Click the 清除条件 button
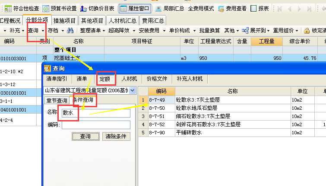Screen dimensions: 326x186 (x=116, y=136)
